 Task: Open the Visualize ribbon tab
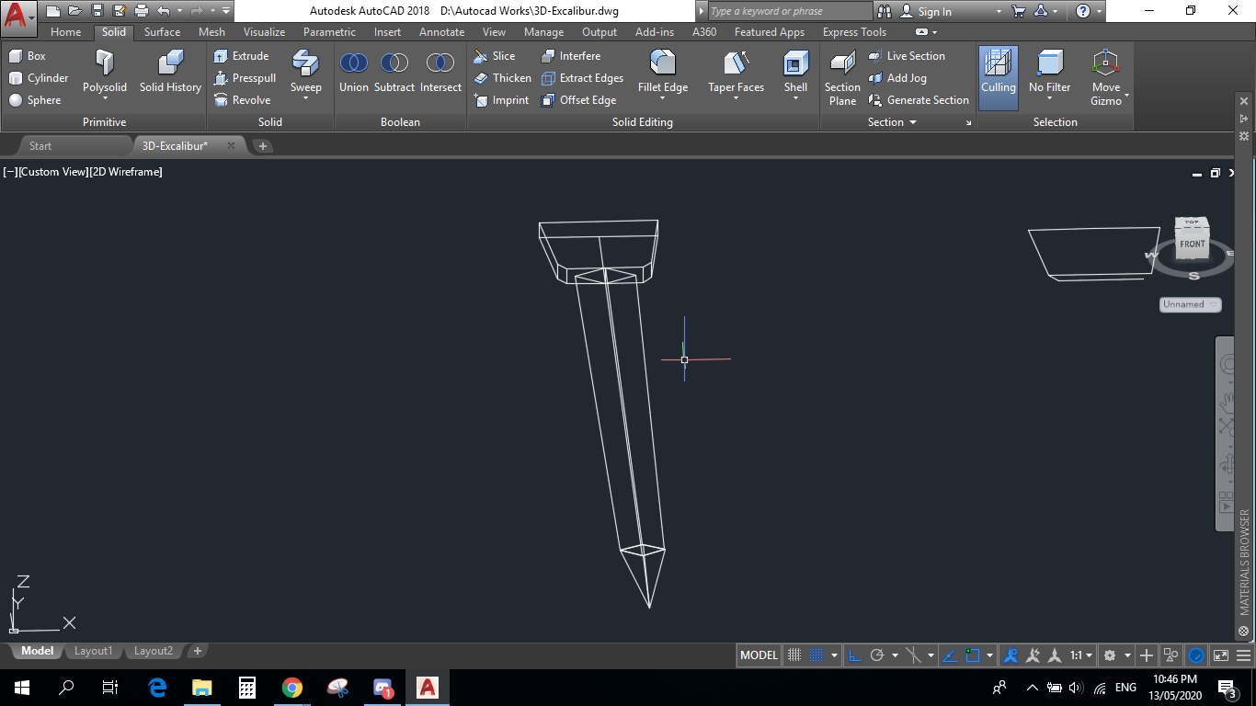(x=264, y=32)
